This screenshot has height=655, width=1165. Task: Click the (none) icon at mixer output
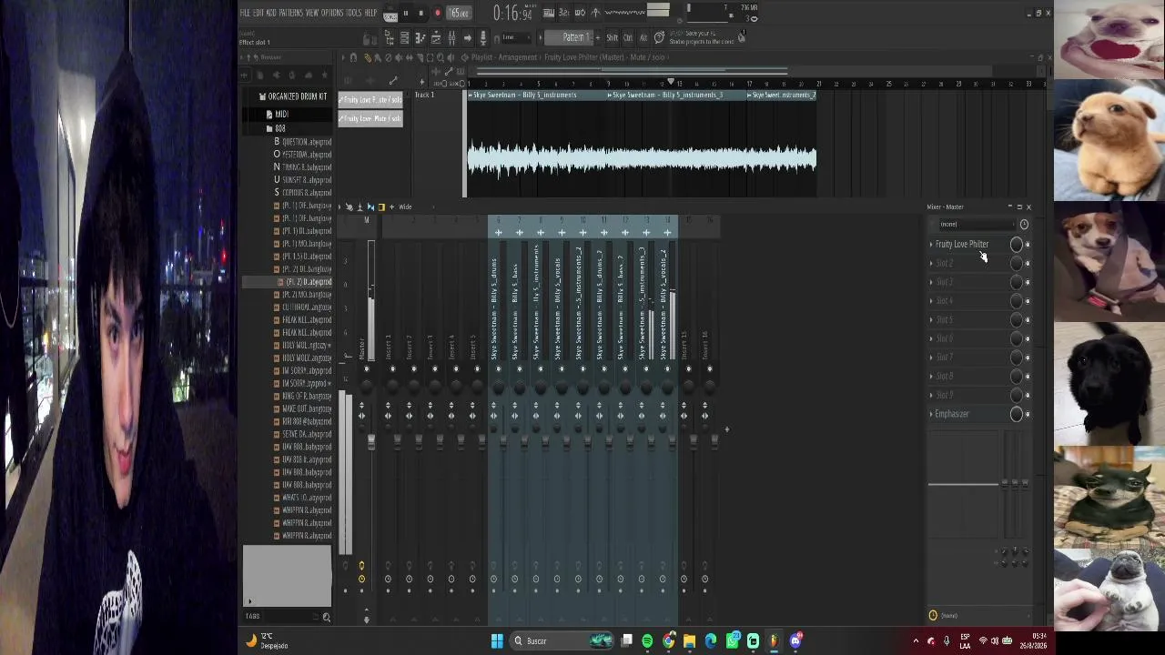coord(933,616)
